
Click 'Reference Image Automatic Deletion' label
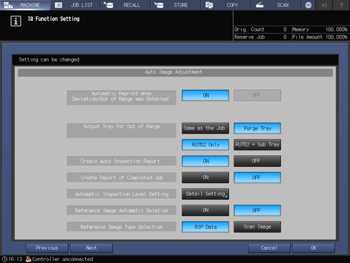[x=121, y=210]
